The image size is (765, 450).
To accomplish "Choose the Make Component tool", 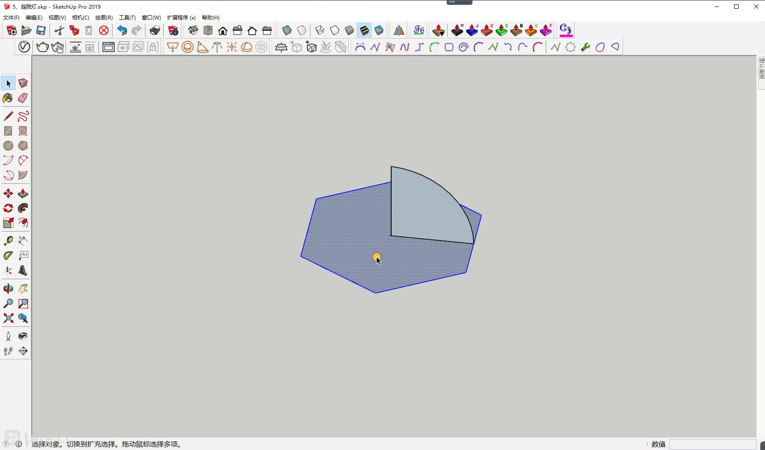I will (x=23, y=83).
